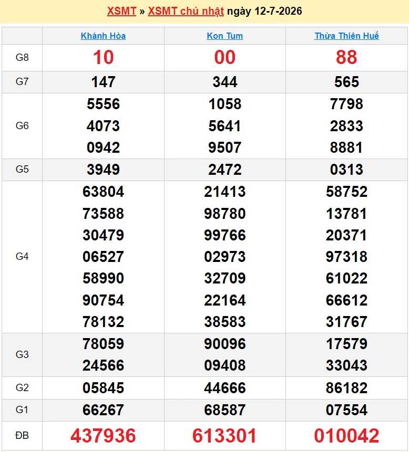Click G3 value 17579
This screenshot has height=452, width=409.
[346, 344]
